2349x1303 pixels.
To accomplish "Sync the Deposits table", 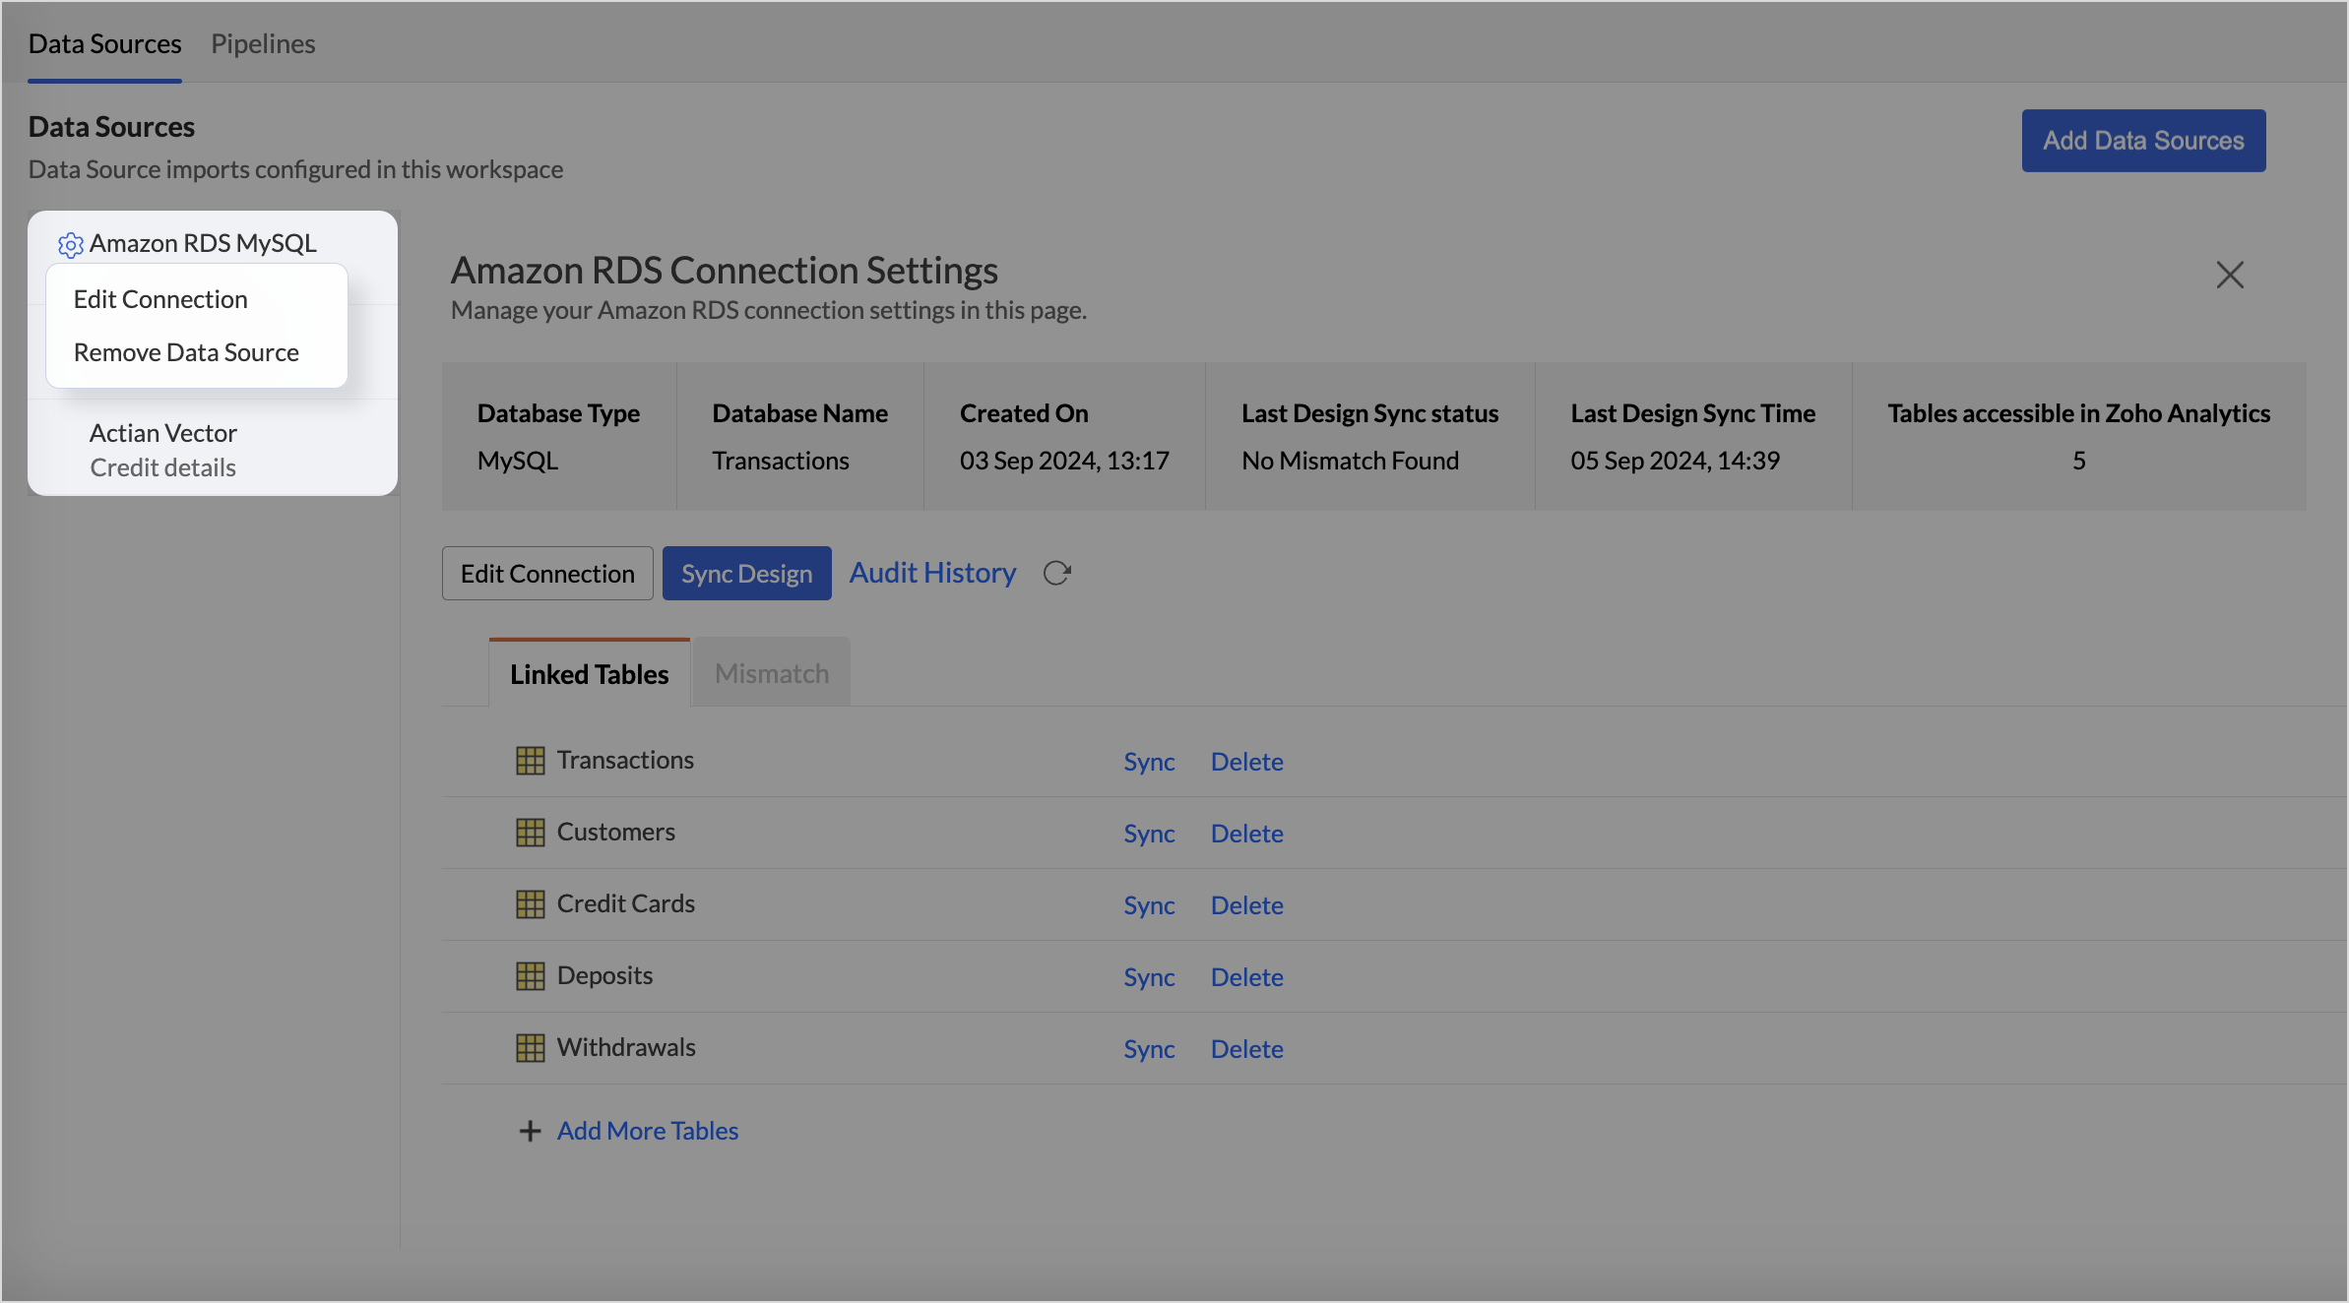I will pyautogui.click(x=1149, y=976).
